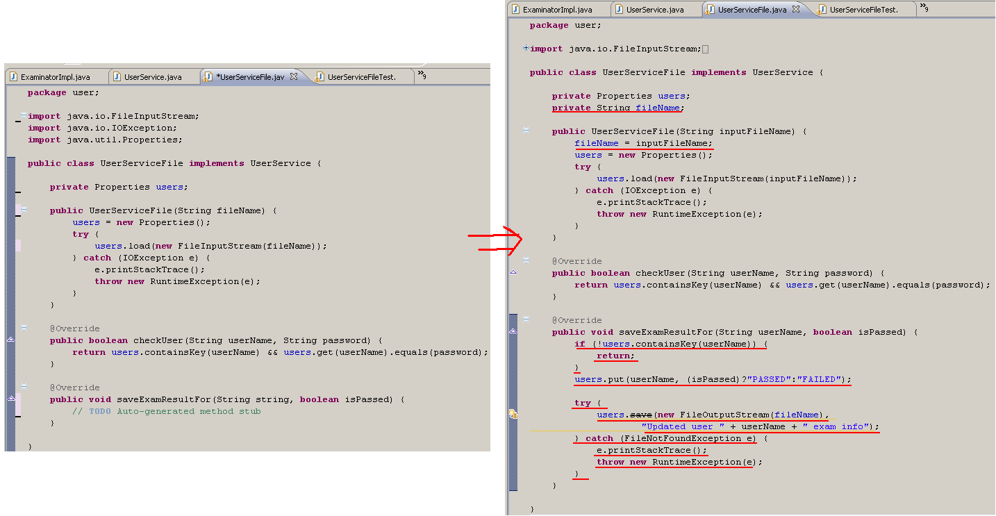Click the gutter triangle near saveExamResultFor method

pyautogui.click(x=513, y=331)
